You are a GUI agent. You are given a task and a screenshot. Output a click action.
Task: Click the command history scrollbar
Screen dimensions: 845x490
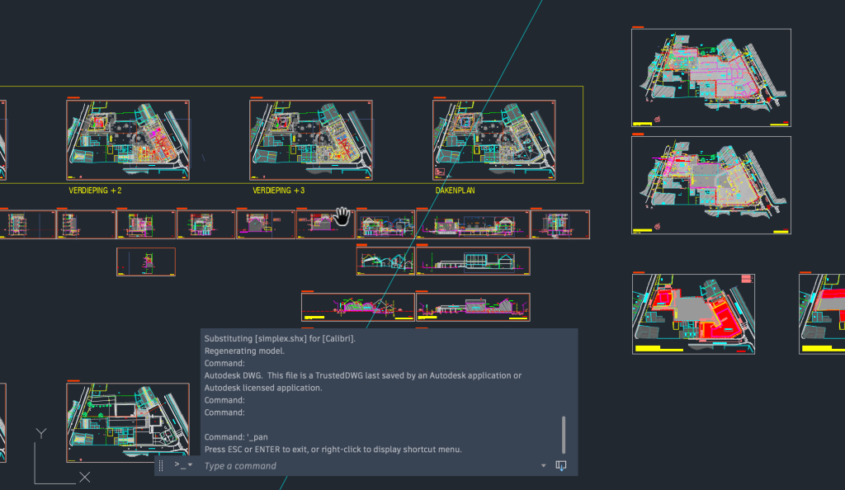(564, 433)
